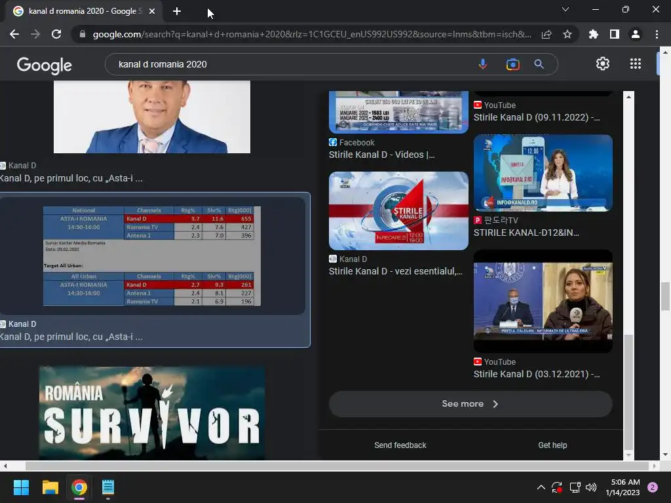Open Chrome three-dot menu
The height and width of the screenshot is (503, 671).
[x=657, y=34]
